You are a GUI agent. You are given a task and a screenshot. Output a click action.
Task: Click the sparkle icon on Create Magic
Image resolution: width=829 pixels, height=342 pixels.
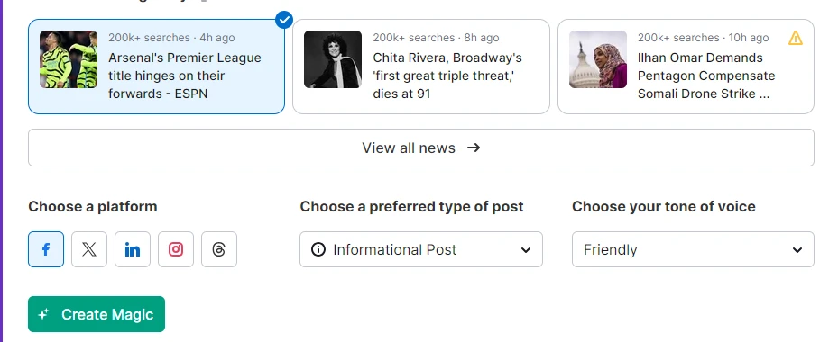tap(44, 314)
